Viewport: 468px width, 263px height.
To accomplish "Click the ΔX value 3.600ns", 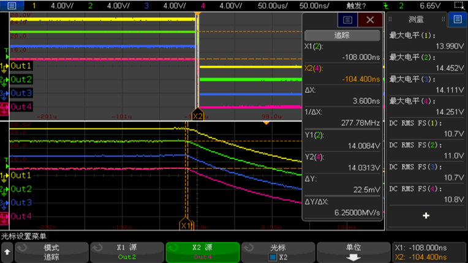I will click(x=366, y=101).
